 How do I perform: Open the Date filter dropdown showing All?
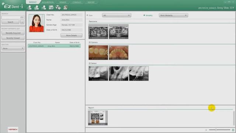tap(117, 16)
